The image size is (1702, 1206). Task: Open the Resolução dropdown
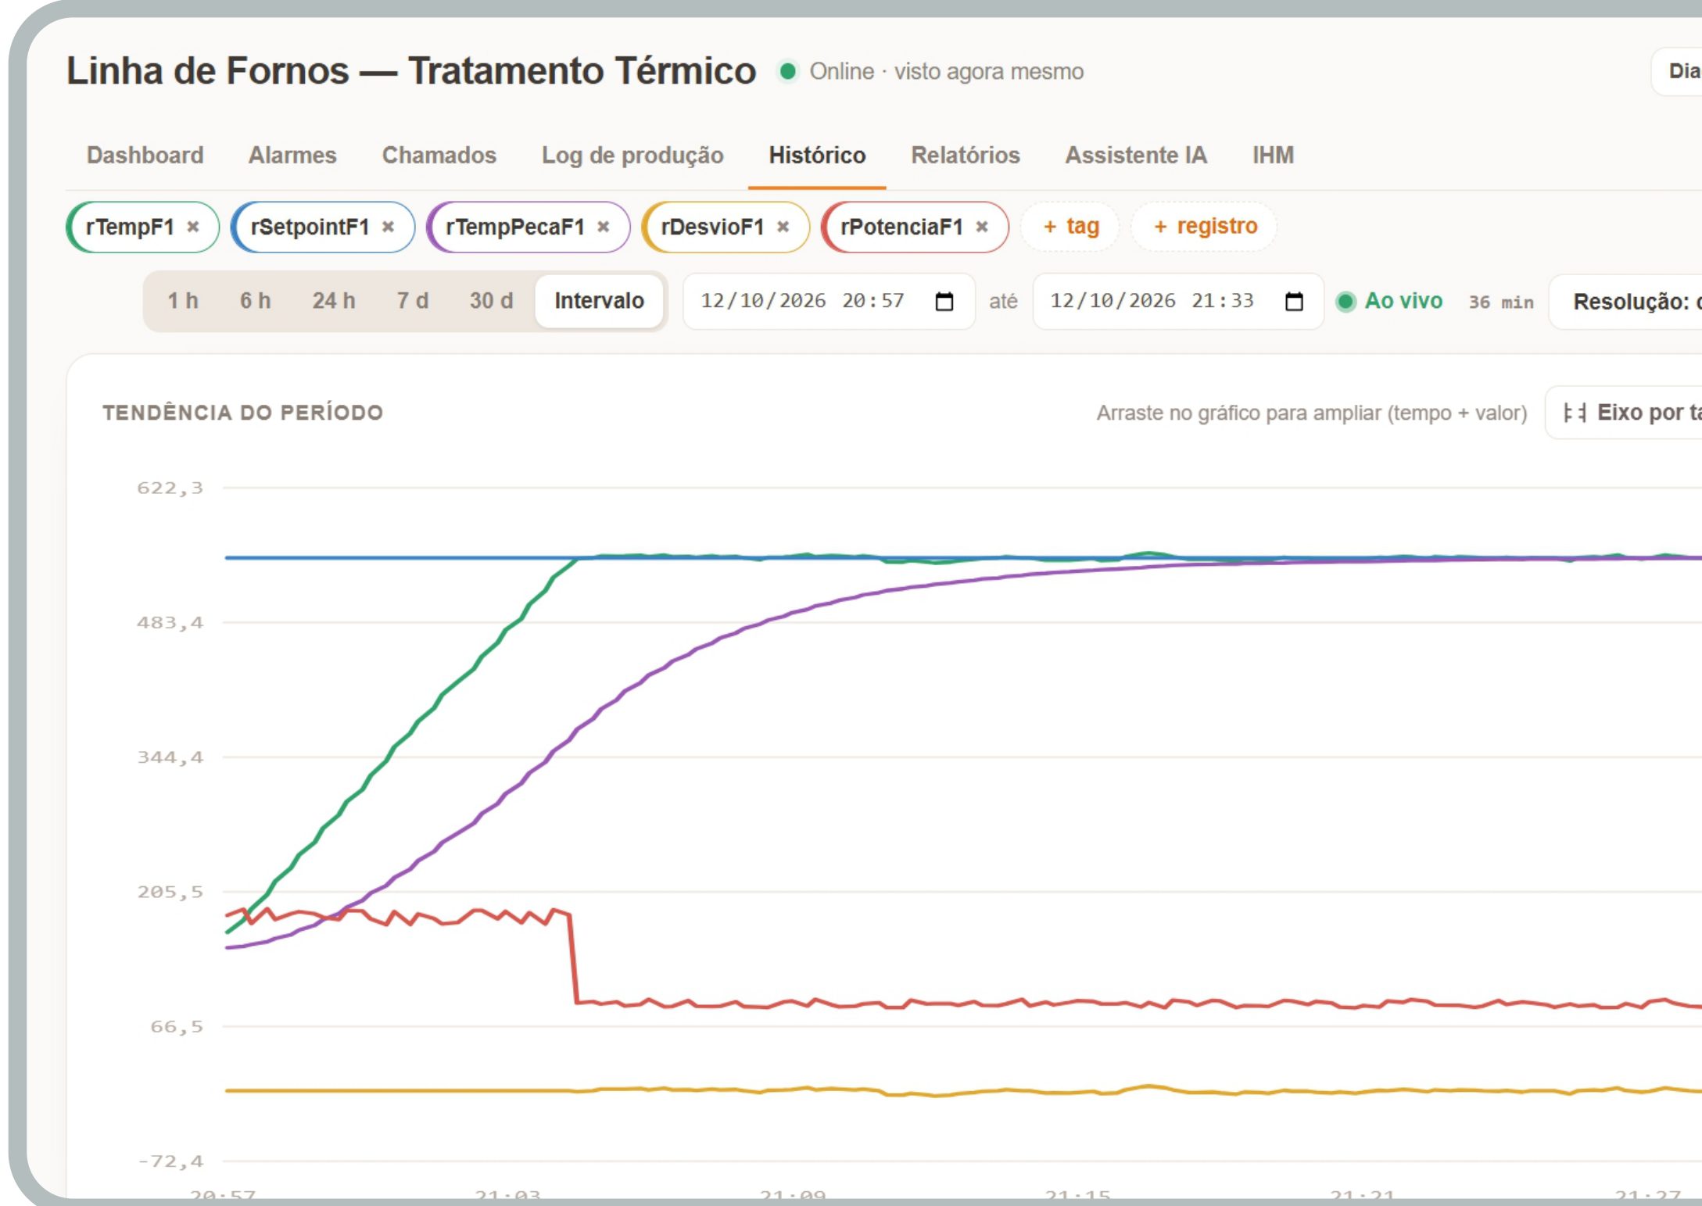click(x=1626, y=302)
